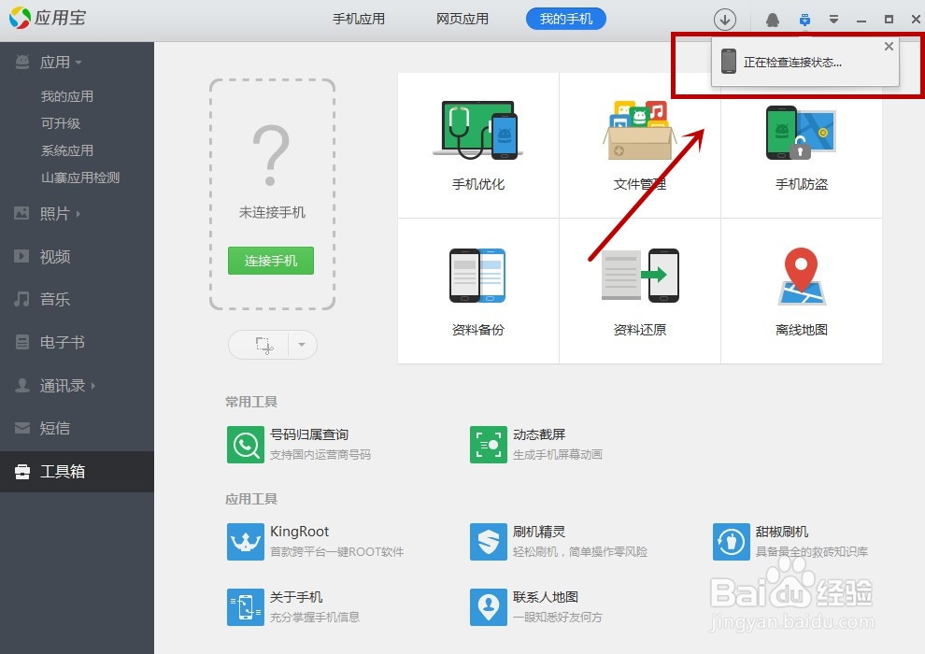Launch the 关于手机 phone info icon
The height and width of the screenshot is (654, 925).
pyautogui.click(x=246, y=607)
